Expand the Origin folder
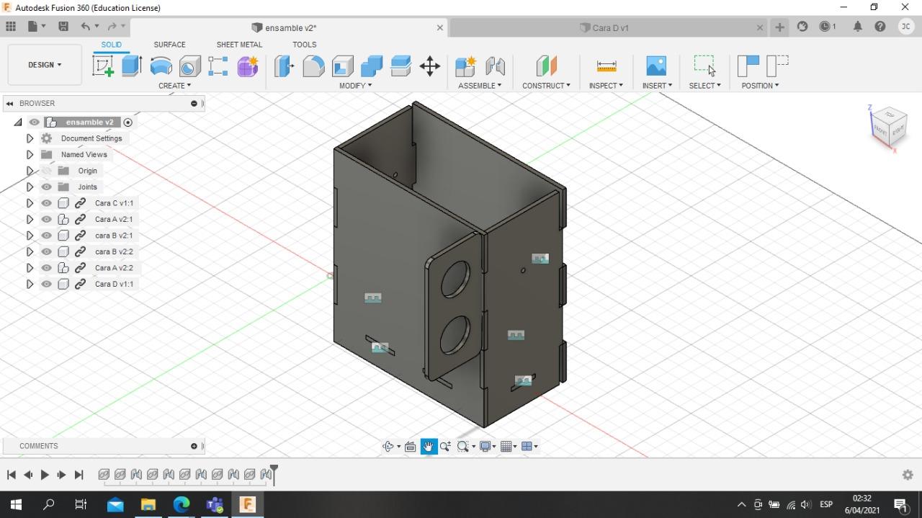922x518 pixels. 30,171
